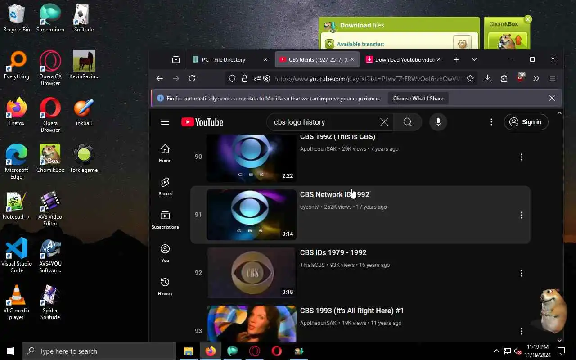
Task: Click the muted volume tray icon
Action: point(518,351)
